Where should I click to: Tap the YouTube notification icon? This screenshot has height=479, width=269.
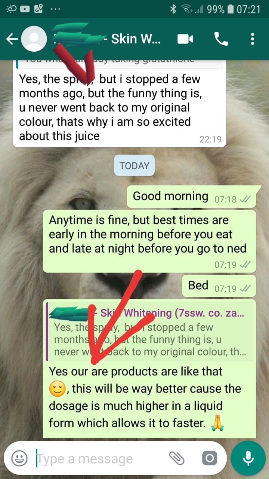coord(25,9)
